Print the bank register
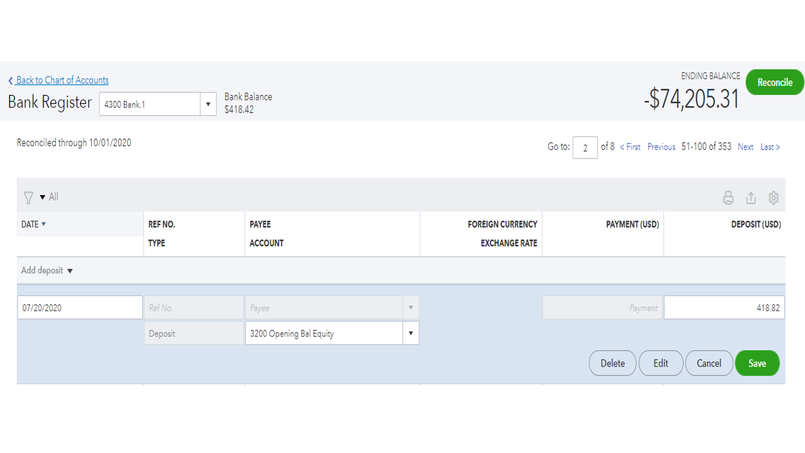Screen dimensions: 805x453 (x=728, y=198)
